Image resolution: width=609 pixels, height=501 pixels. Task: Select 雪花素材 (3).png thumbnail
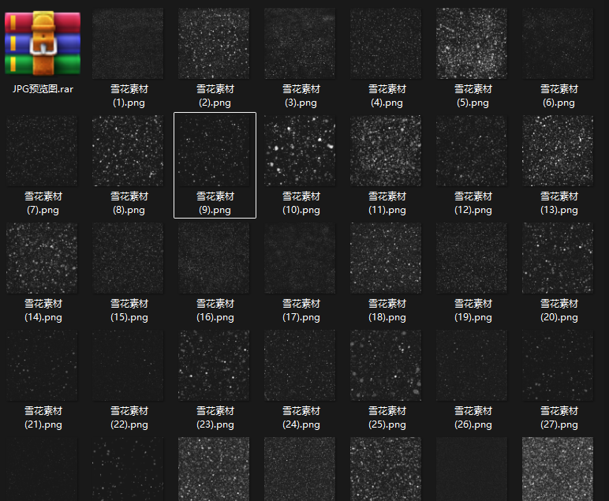pyautogui.click(x=301, y=43)
